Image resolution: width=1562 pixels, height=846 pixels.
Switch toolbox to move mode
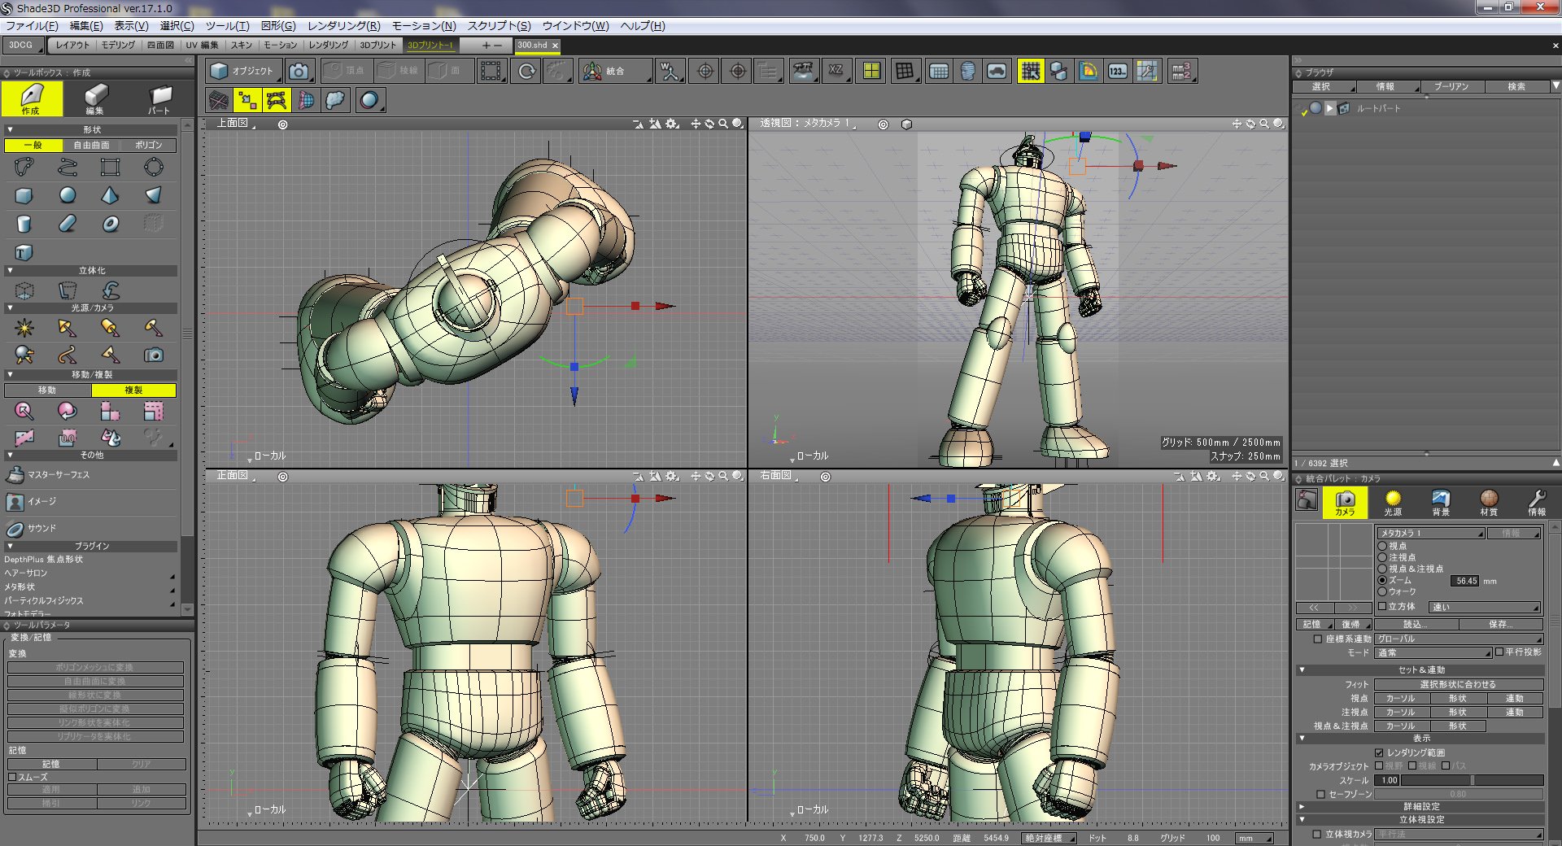point(47,390)
